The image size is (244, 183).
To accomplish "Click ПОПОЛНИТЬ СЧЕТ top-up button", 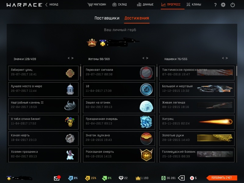I will pos(222,178).
